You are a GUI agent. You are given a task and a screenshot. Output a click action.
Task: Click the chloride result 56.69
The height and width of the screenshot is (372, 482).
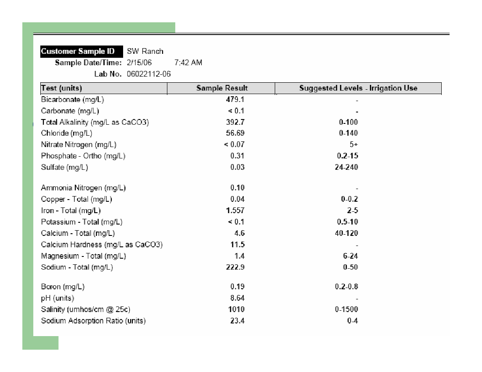coord(235,133)
